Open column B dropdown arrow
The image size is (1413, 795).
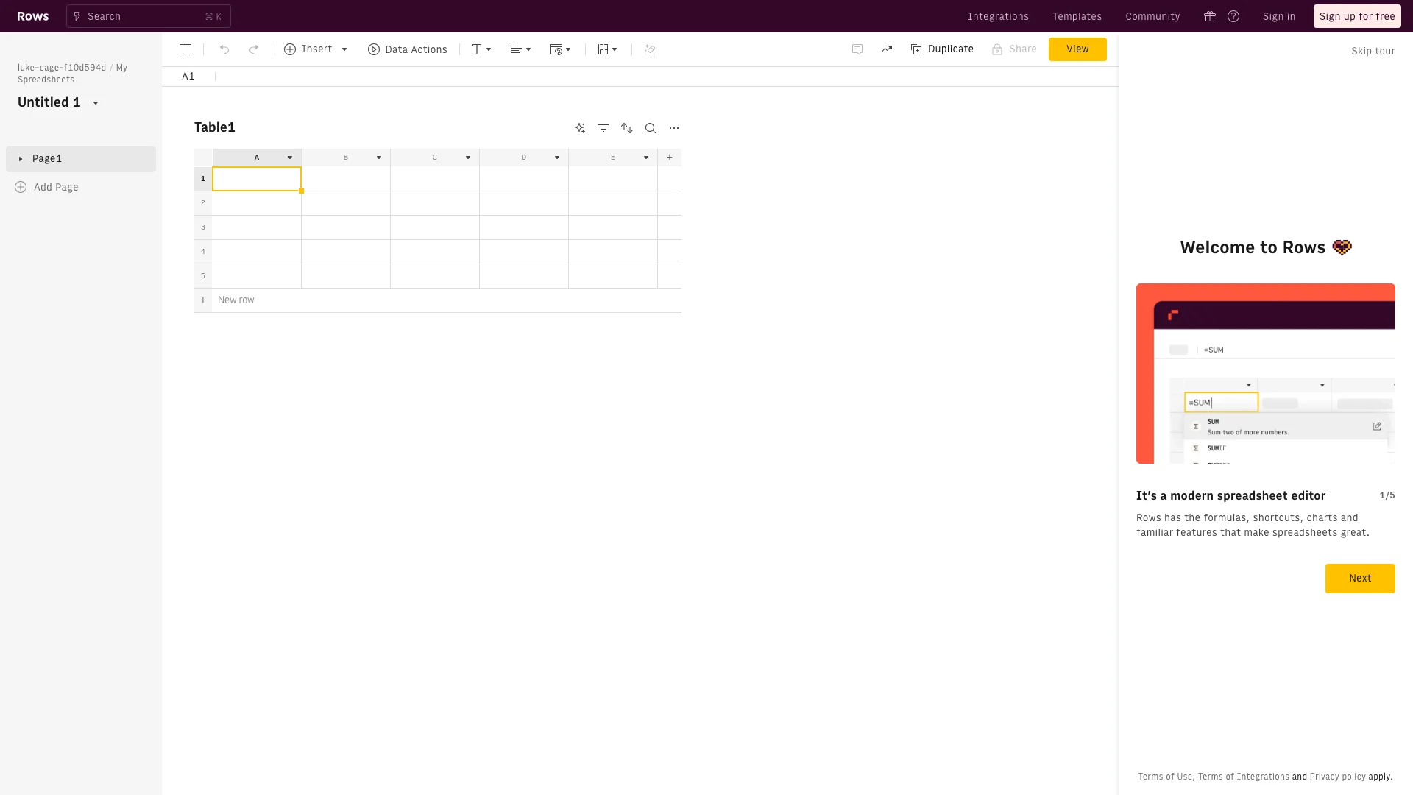click(379, 158)
